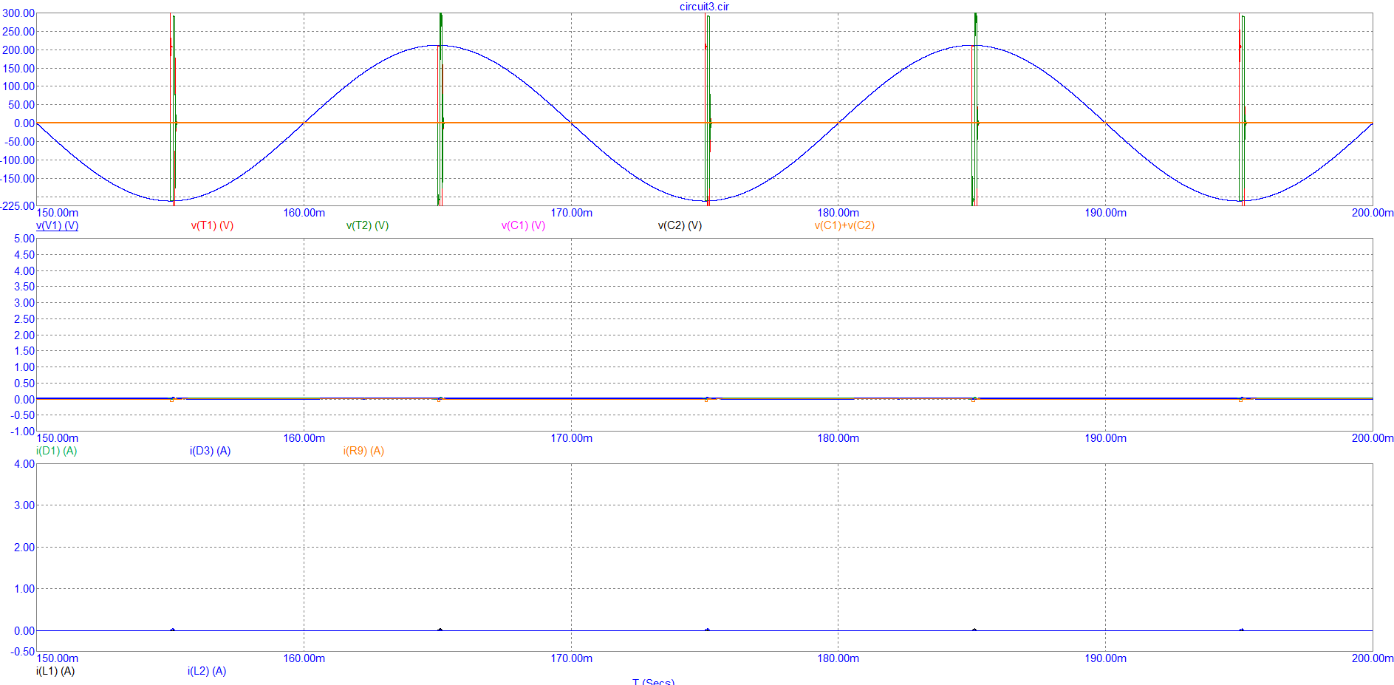Select the i(L2) (A) trace label
The image size is (1394, 685).
coord(207,671)
